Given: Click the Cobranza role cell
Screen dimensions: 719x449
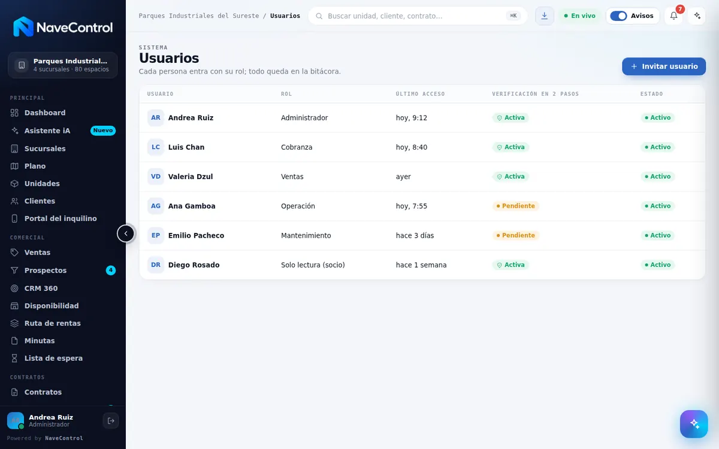Looking at the screenshot, I should coord(297,147).
